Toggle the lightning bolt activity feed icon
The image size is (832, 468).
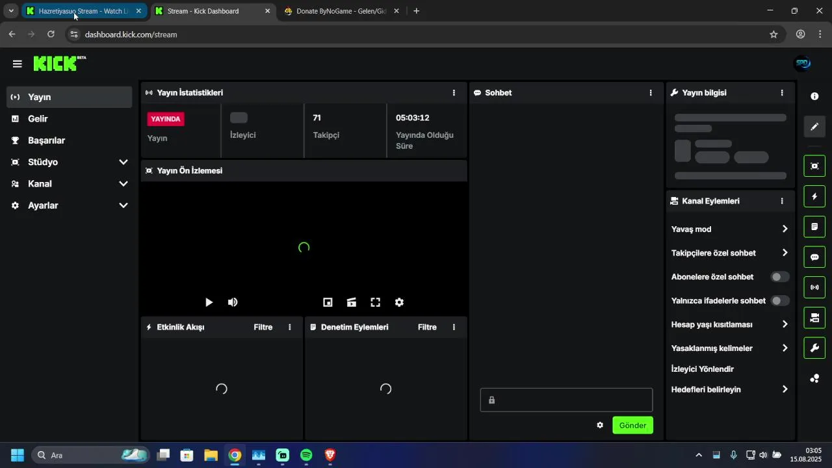[x=814, y=196]
